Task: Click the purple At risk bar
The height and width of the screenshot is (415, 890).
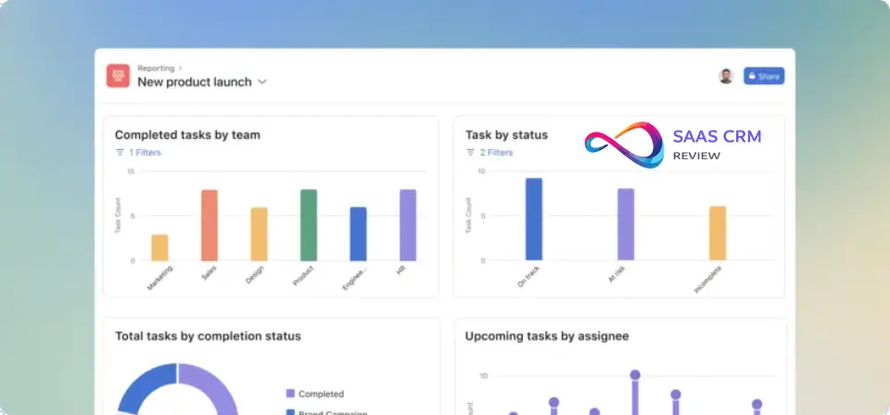Action: tap(626, 224)
